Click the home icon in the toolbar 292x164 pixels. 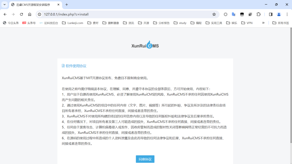coord(29,14)
